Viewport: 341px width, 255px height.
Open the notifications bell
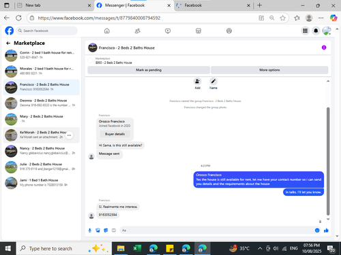(316, 31)
